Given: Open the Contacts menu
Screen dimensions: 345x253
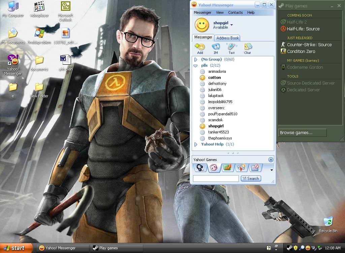Looking at the screenshot, I should [x=235, y=12].
